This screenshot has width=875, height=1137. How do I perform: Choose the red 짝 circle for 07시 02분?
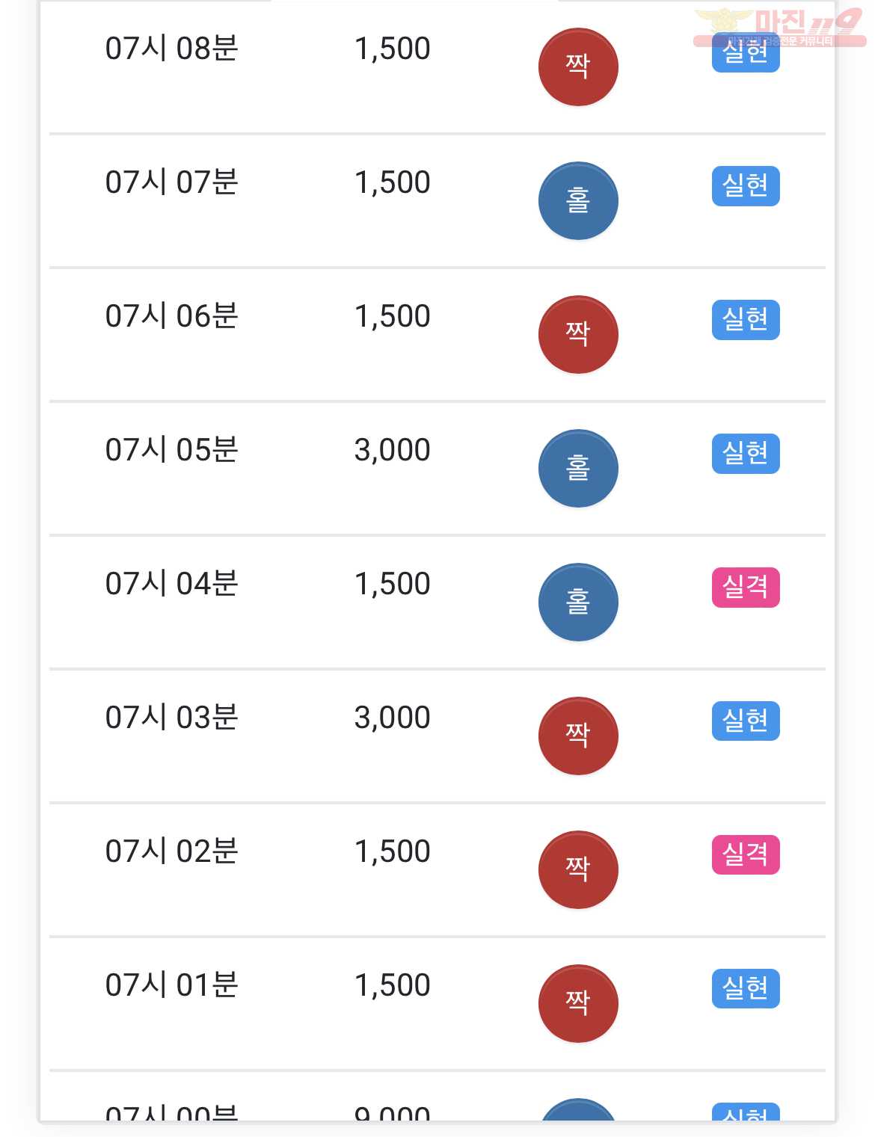578,869
